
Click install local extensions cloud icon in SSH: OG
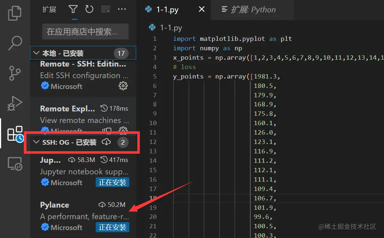point(106,142)
